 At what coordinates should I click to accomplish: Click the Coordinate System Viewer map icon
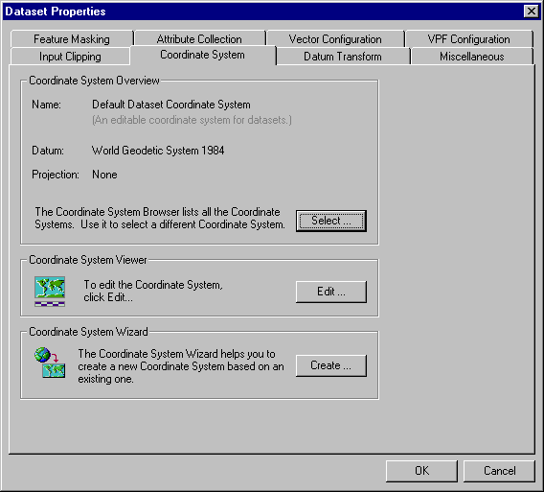[x=50, y=292]
